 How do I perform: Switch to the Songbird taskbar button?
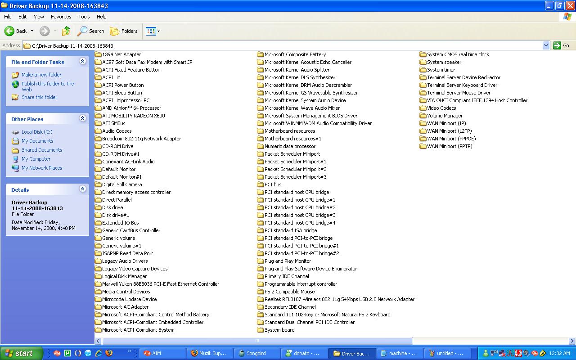click(x=256, y=353)
